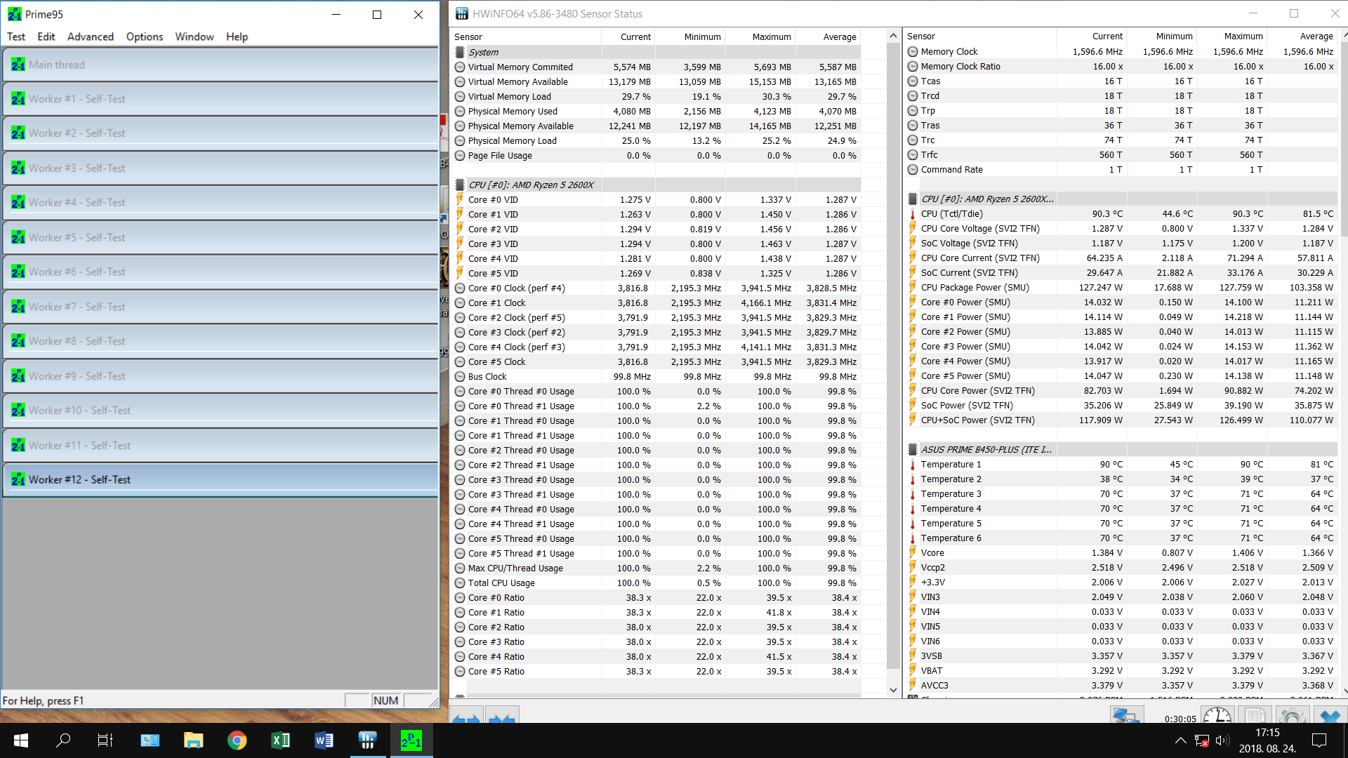The image size is (1348, 758).
Task: Click the HWiNFO64 icon in its title bar
Action: [462, 14]
